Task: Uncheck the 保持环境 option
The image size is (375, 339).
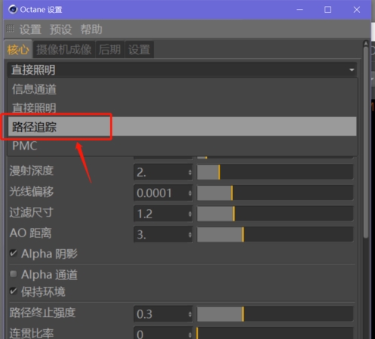Action: [x=14, y=291]
